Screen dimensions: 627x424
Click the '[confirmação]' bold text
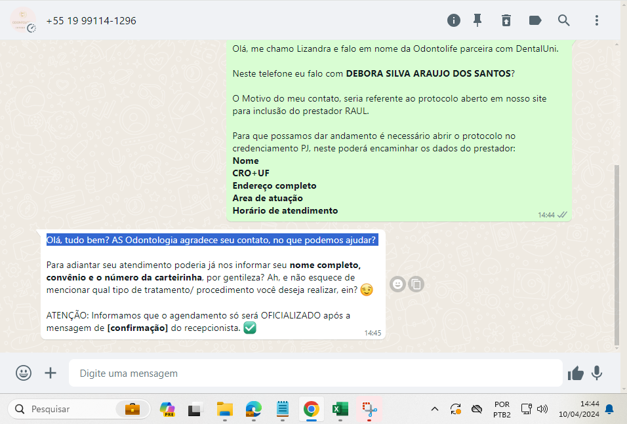pyautogui.click(x=138, y=328)
